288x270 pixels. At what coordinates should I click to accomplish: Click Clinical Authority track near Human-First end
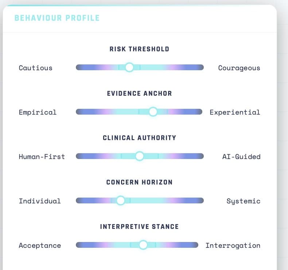tap(81, 156)
